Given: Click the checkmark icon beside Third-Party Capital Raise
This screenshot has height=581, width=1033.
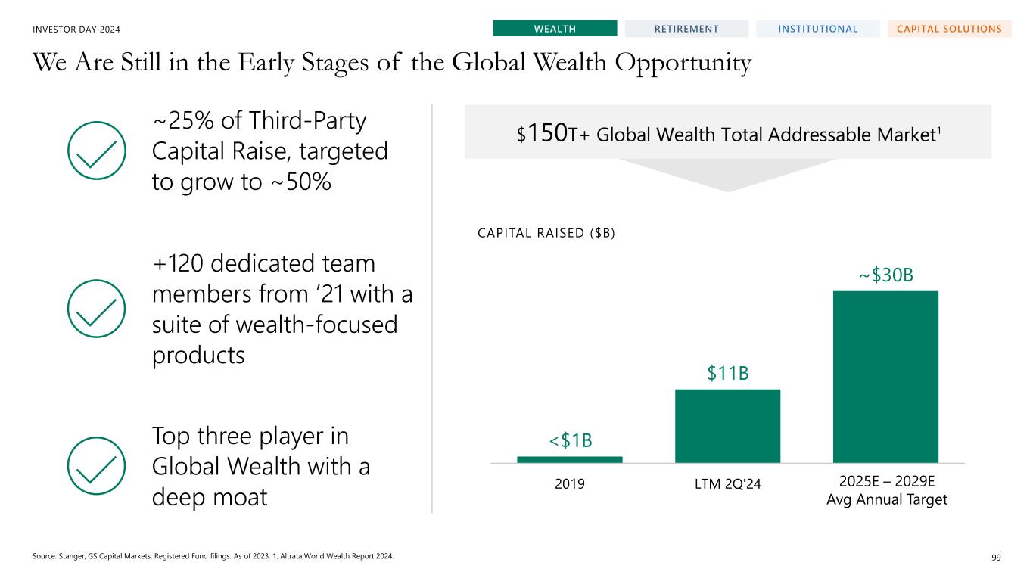Looking at the screenshot, I should pyautogui.click(x=96, y=151).
